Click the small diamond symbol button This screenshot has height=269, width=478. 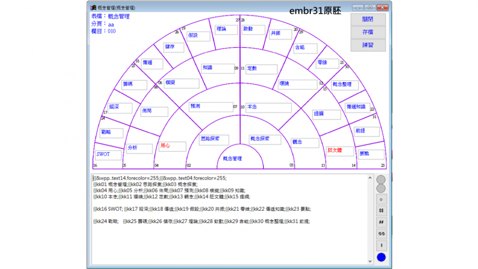pos(381,199)
